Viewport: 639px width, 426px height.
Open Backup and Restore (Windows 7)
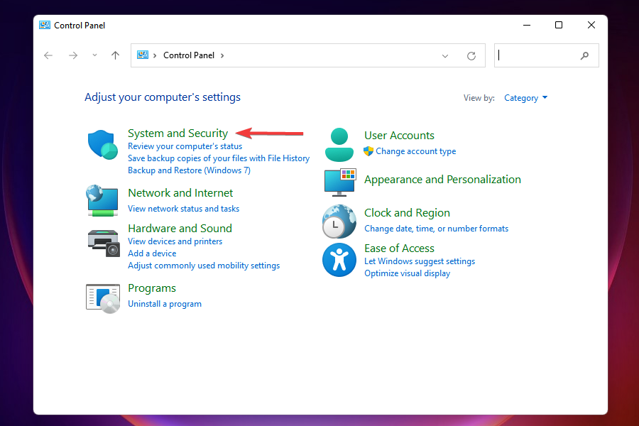point(189,170)
